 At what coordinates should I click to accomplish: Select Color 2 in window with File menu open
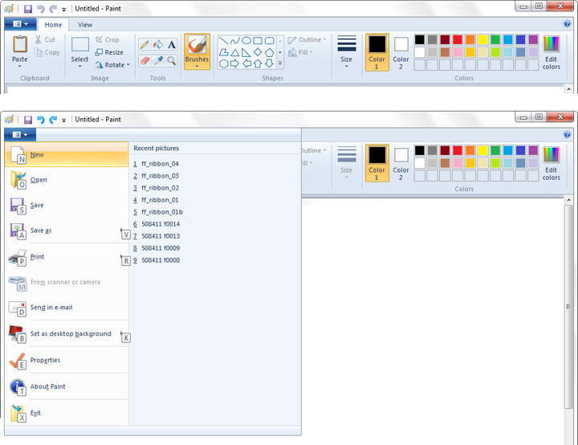(401, 163)
